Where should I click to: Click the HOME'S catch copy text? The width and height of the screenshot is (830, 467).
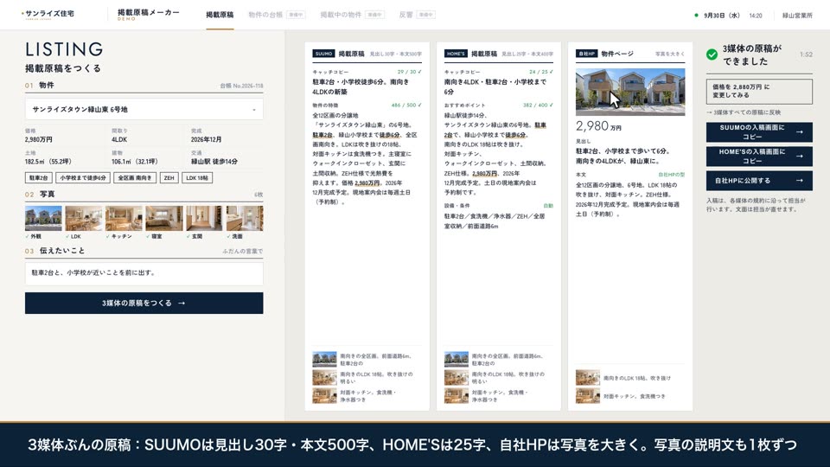click(495, 86)
